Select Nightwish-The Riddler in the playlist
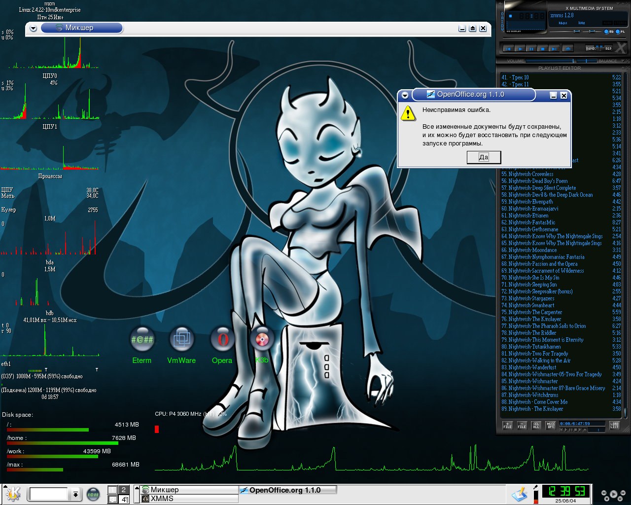 click(561, 333)
